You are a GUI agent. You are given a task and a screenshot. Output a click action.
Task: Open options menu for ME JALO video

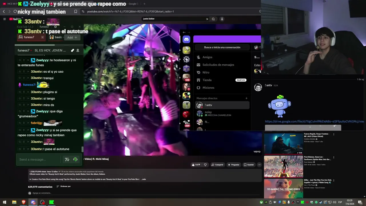tap(333, 134)
